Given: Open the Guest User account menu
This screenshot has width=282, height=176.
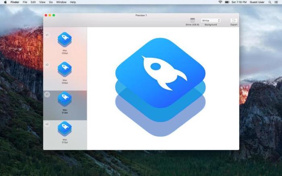Looking at the screenshot, I should (x=257, y=2).
